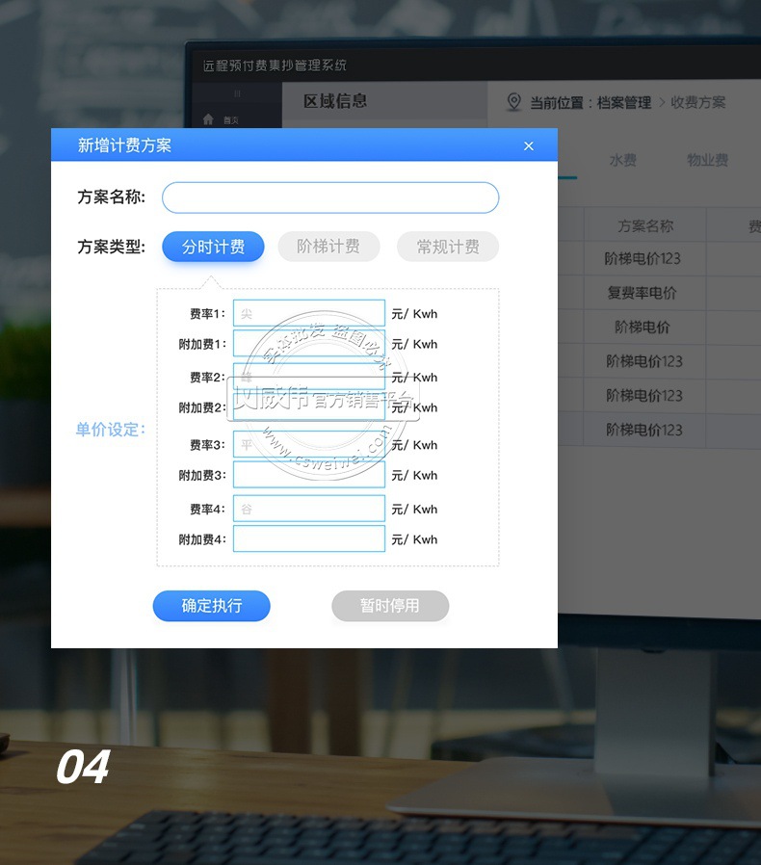Focus the 方案名称 input field

tap(330, 197)
